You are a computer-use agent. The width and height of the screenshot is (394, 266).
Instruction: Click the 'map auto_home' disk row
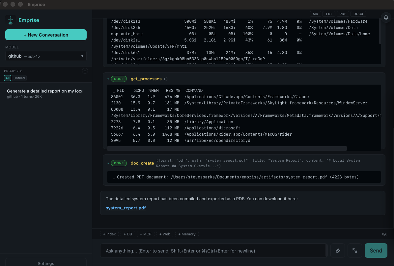(x=240, y=34)
